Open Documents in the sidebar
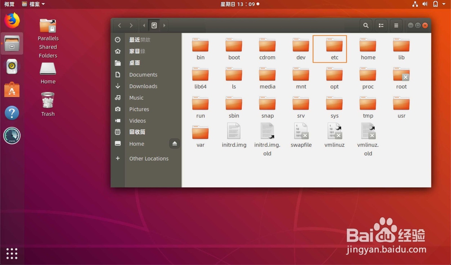 pyautogui.click(x=147, y=74)
